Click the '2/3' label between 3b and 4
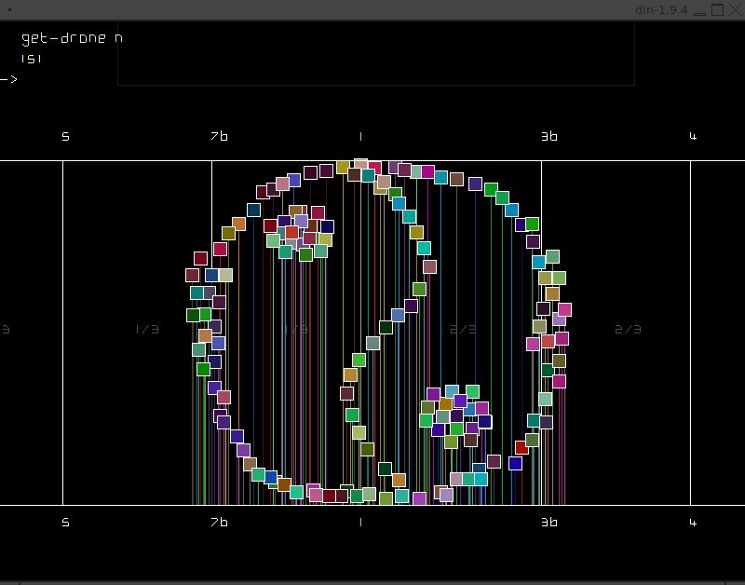Viewport: 745px width, 585px height. (x=628, y=330)
